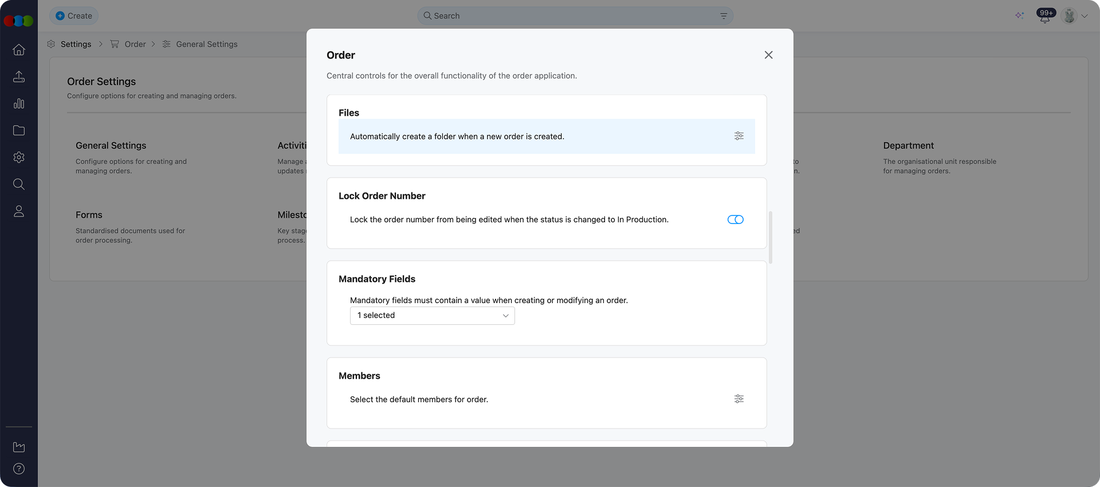Image resolution: width=1100 pixels, height=487 pixels.
Task: Expand the Mandatory Fields '1 selected' dropdown
Action: pyautogui.click(x=432, y=316)
